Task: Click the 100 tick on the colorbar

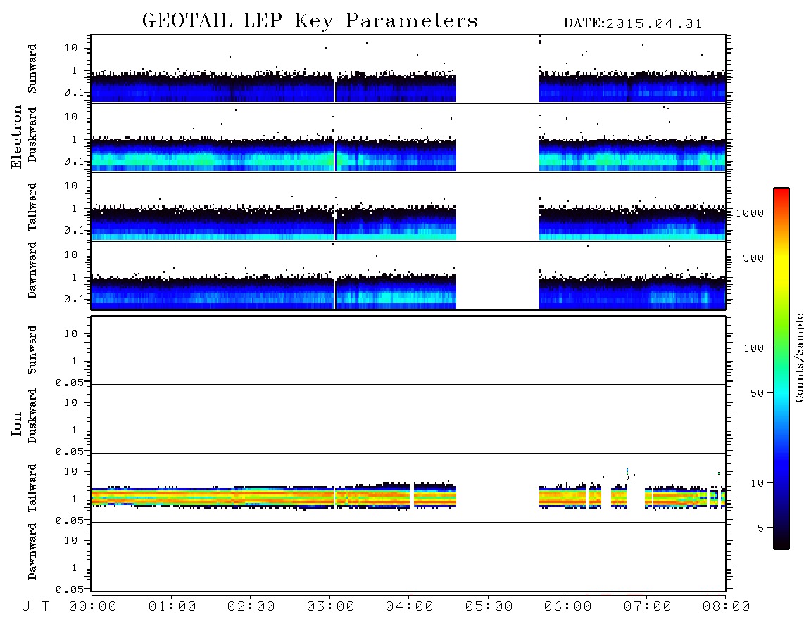Action: pos(754,348)
